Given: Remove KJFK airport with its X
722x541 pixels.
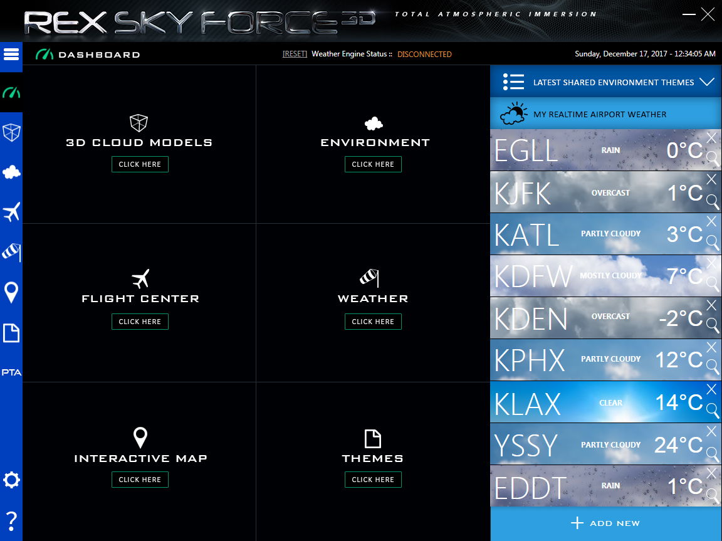Looking at the screenshot, I should [x=711, y=179].
